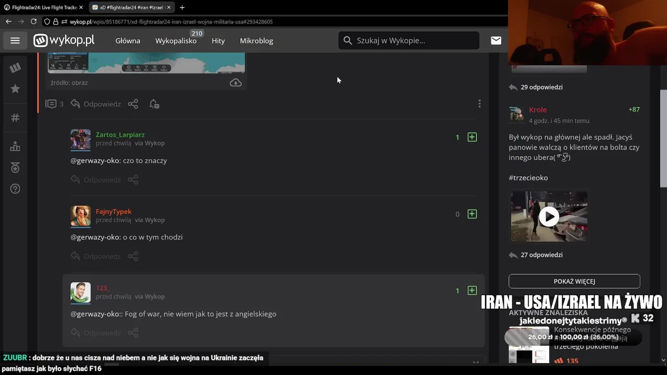The height and width of the screenshot is (375, 667).
Task: Reply to FajnyTypek's comment
Action: (96, 256)
